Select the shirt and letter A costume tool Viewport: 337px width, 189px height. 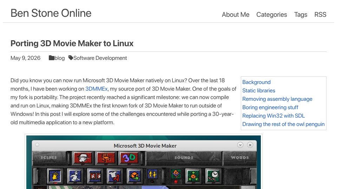[114, 176]
